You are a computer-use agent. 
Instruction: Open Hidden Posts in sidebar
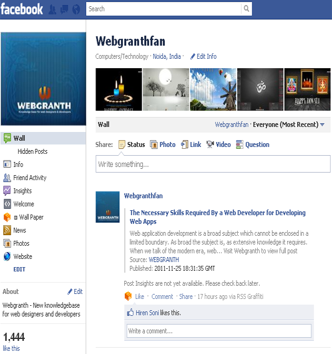(32, 151)
